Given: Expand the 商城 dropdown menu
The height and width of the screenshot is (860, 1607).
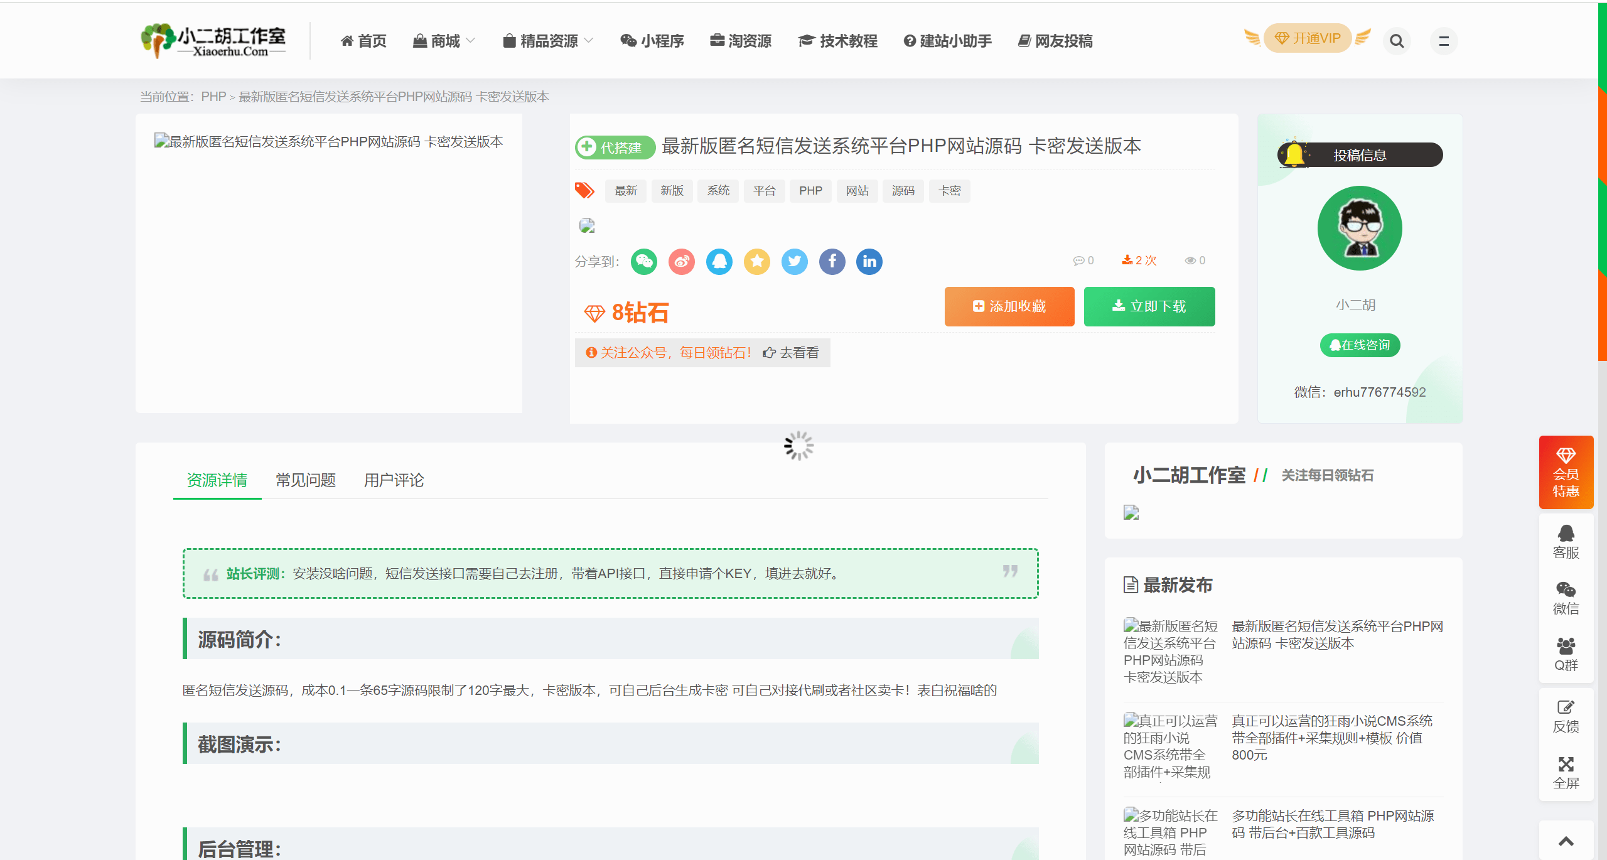Looking at the screenshot, I should click(x=444, y=41).
